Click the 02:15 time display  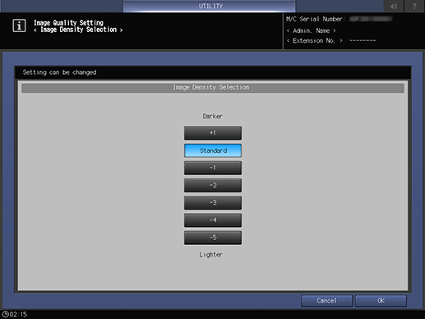18,314
